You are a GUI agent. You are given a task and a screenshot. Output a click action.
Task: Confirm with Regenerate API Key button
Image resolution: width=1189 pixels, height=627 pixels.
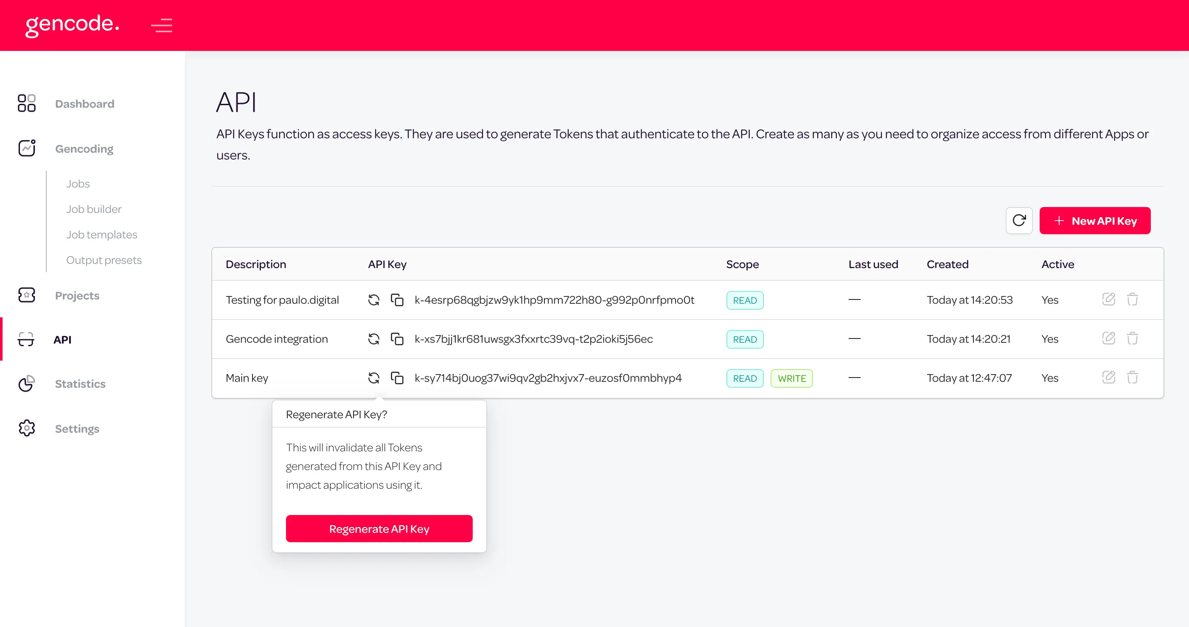[x=379, y=529]
